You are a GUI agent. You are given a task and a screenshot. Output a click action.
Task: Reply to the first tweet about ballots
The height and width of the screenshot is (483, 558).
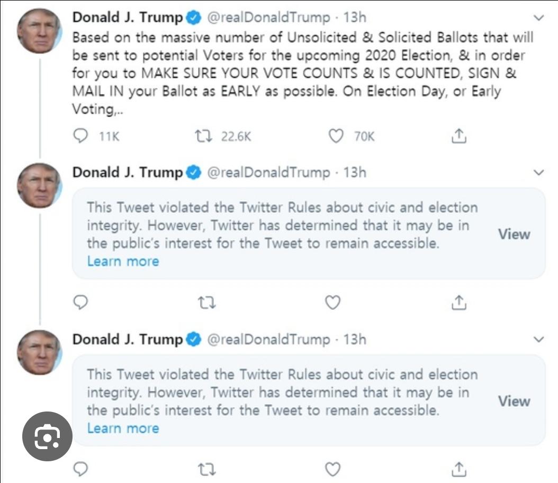coord(80,136)
